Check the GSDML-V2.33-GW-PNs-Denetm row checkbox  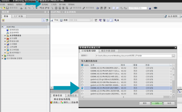tap(82, 82)
